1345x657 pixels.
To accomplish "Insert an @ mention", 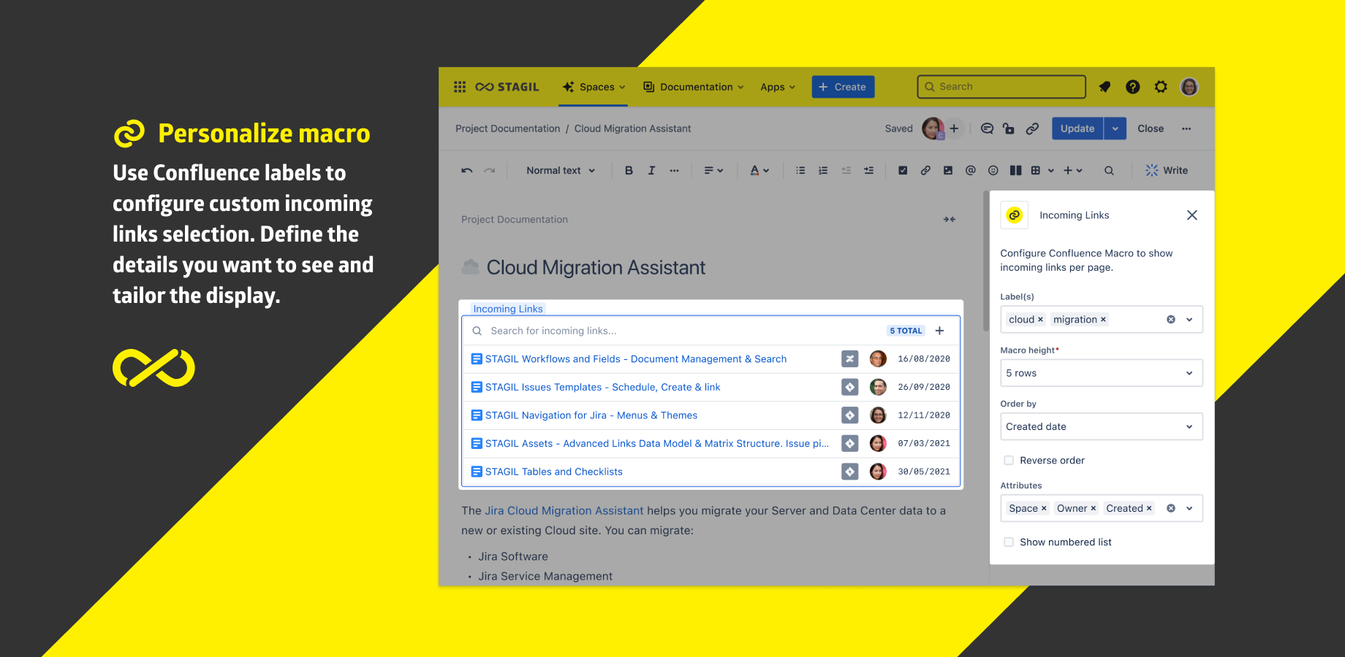I will tap(971, 170).
